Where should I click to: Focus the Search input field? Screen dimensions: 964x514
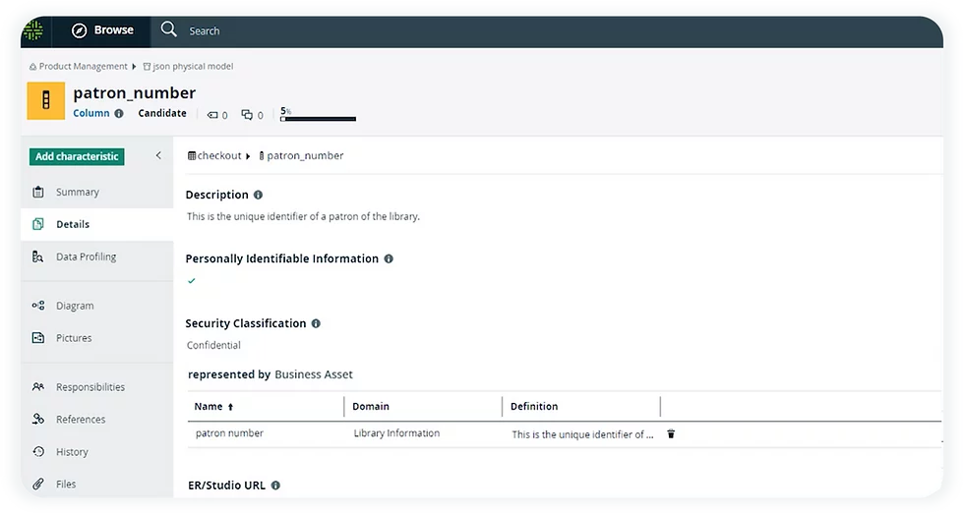(x=205, y=30)
